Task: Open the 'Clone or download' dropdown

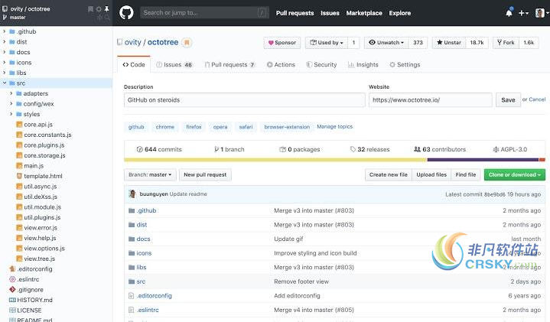Action: tap(515, 174)
